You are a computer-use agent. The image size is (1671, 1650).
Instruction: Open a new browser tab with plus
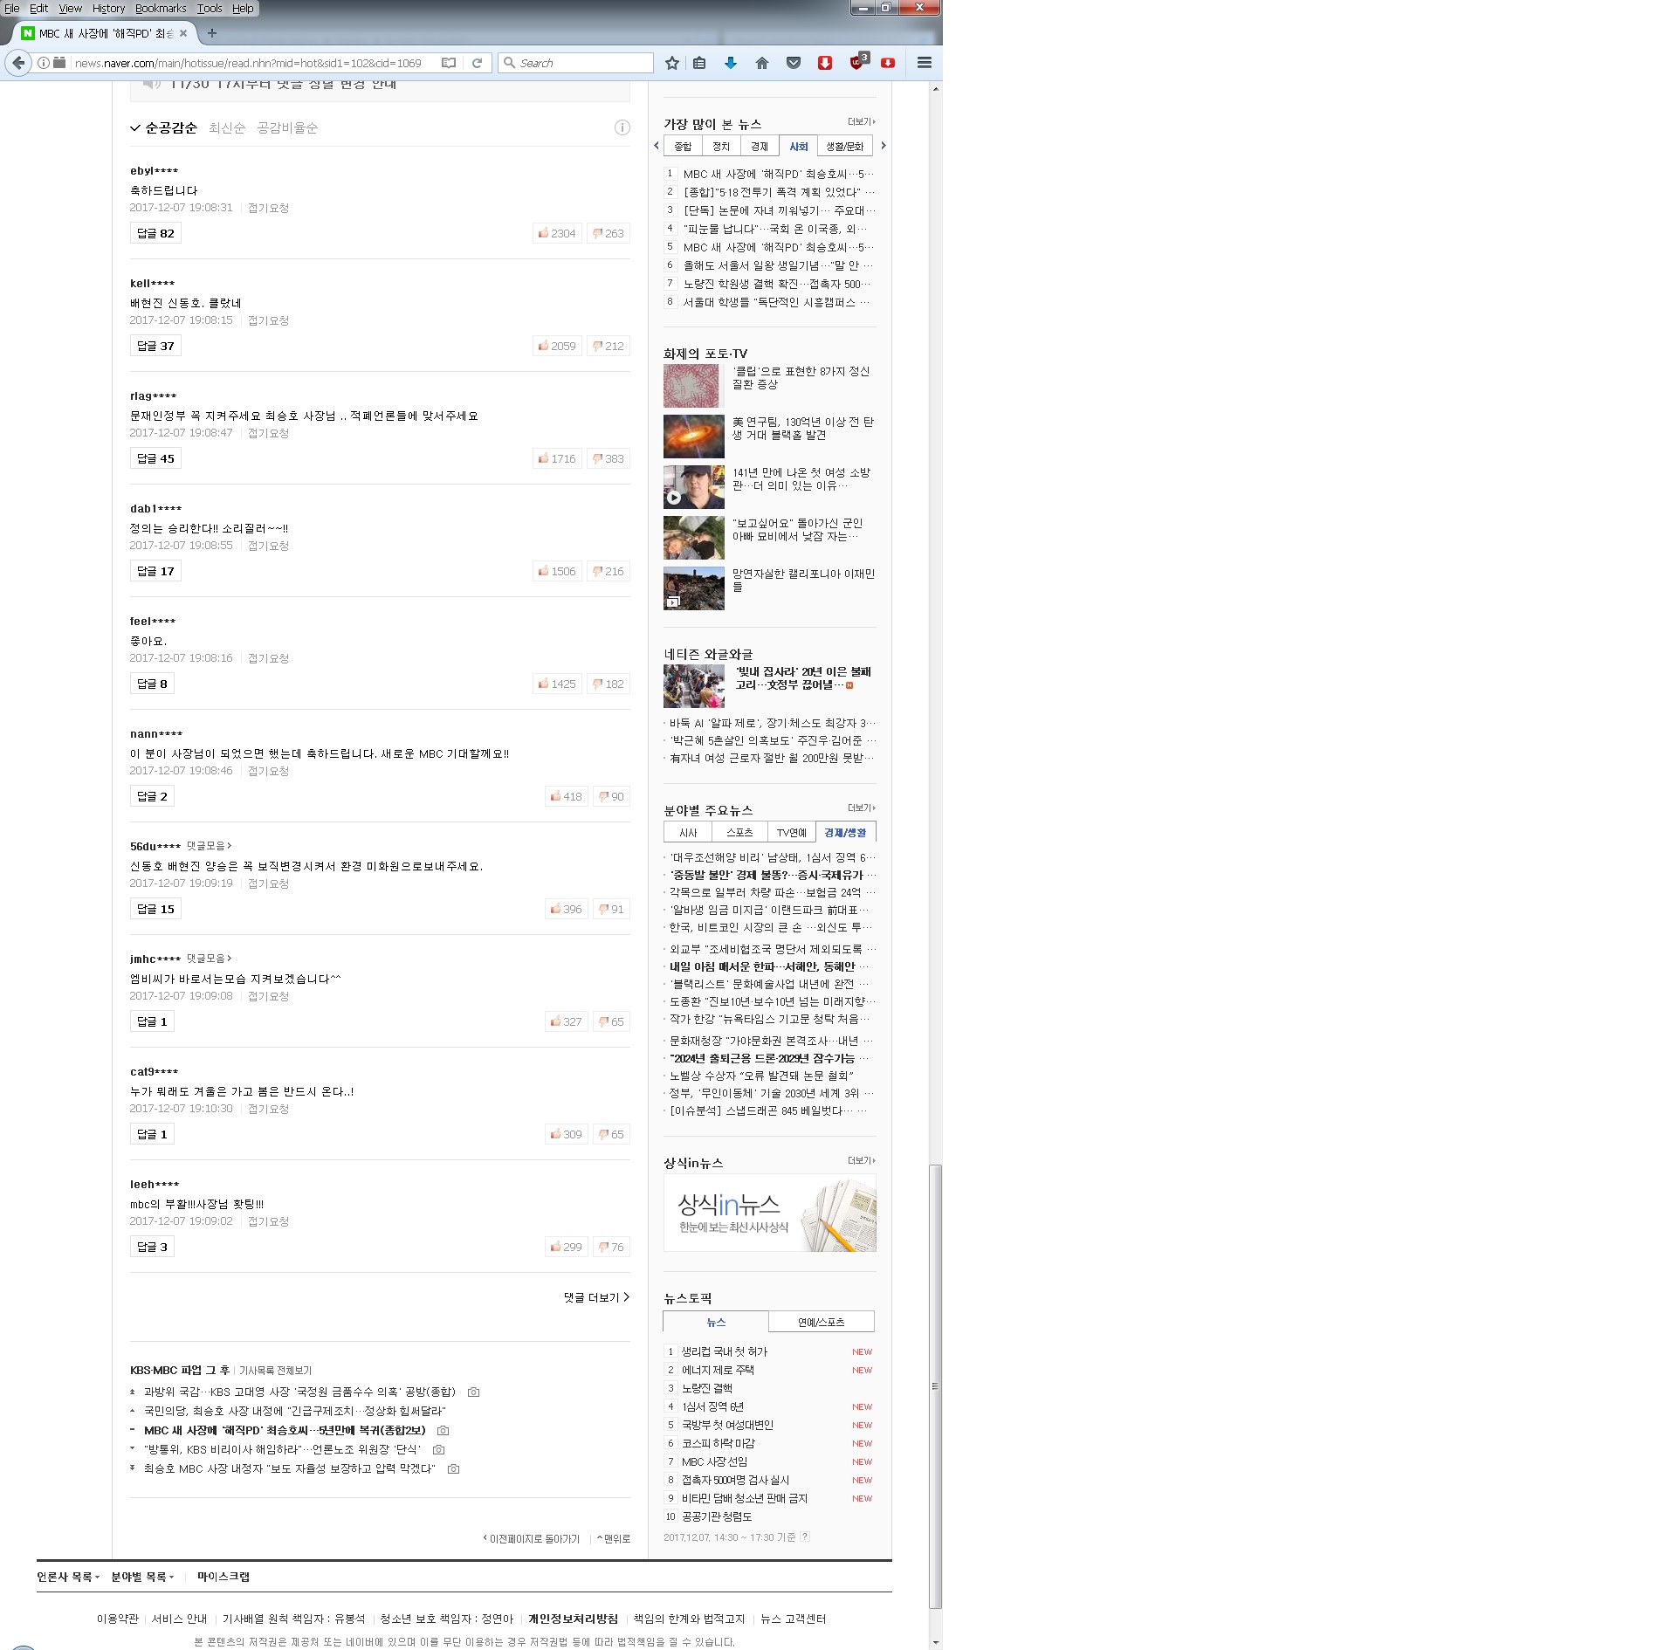tap(211, 33)
